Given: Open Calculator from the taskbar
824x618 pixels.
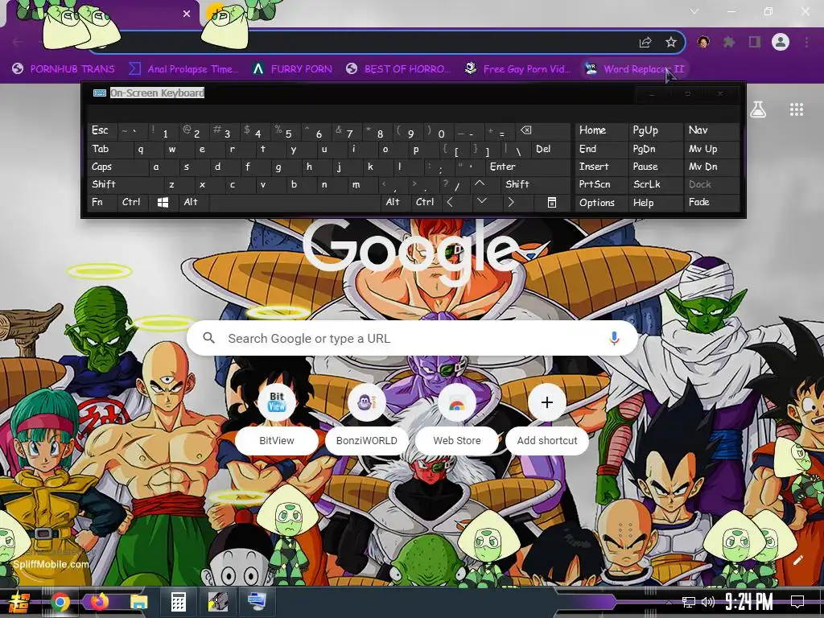Looking at the screenshot, I should coord(179,602).
